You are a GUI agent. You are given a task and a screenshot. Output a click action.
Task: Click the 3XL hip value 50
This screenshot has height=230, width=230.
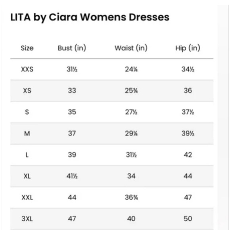188,219
